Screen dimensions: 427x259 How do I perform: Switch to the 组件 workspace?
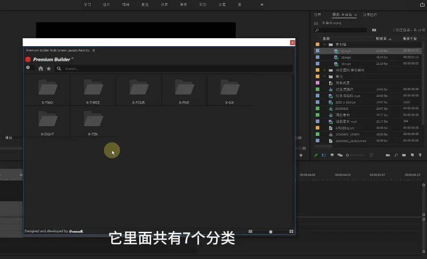(106, 4)
